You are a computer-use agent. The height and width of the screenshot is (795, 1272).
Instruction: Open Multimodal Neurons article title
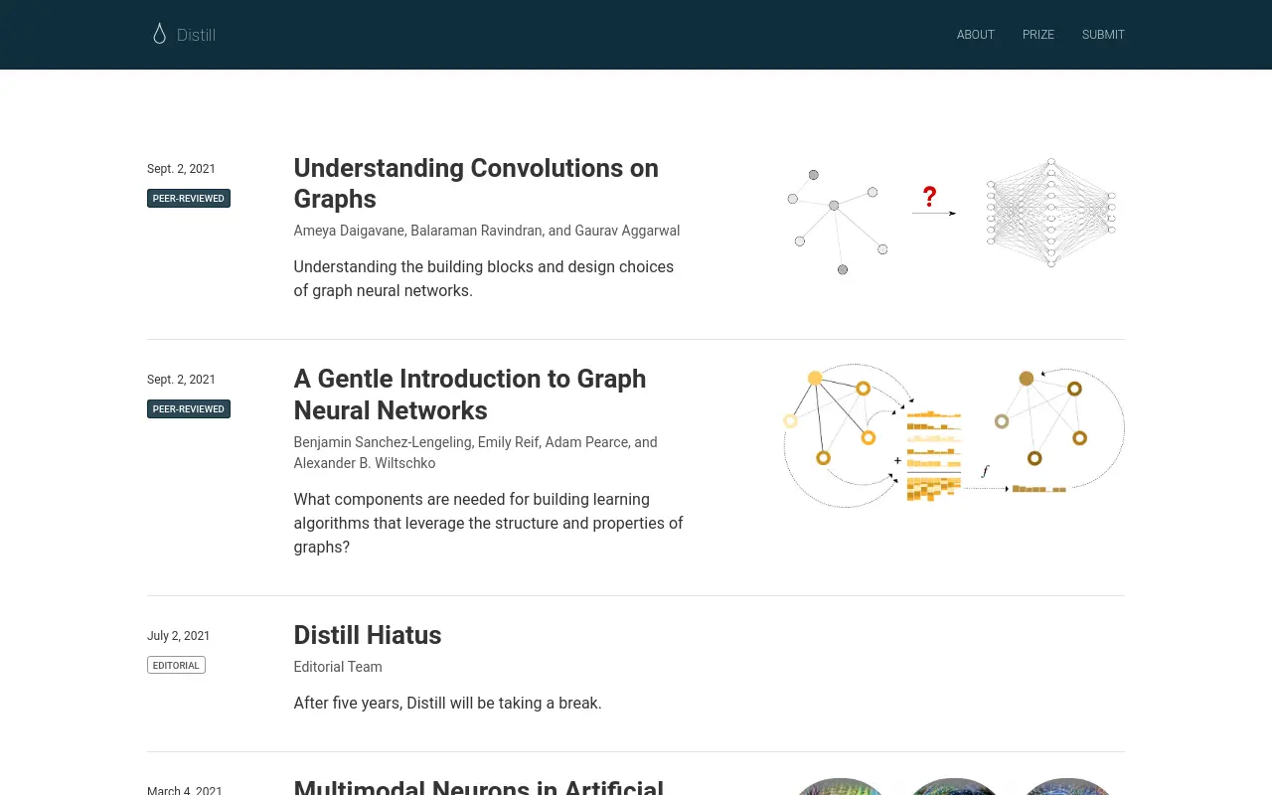click(x=479, y=787)
